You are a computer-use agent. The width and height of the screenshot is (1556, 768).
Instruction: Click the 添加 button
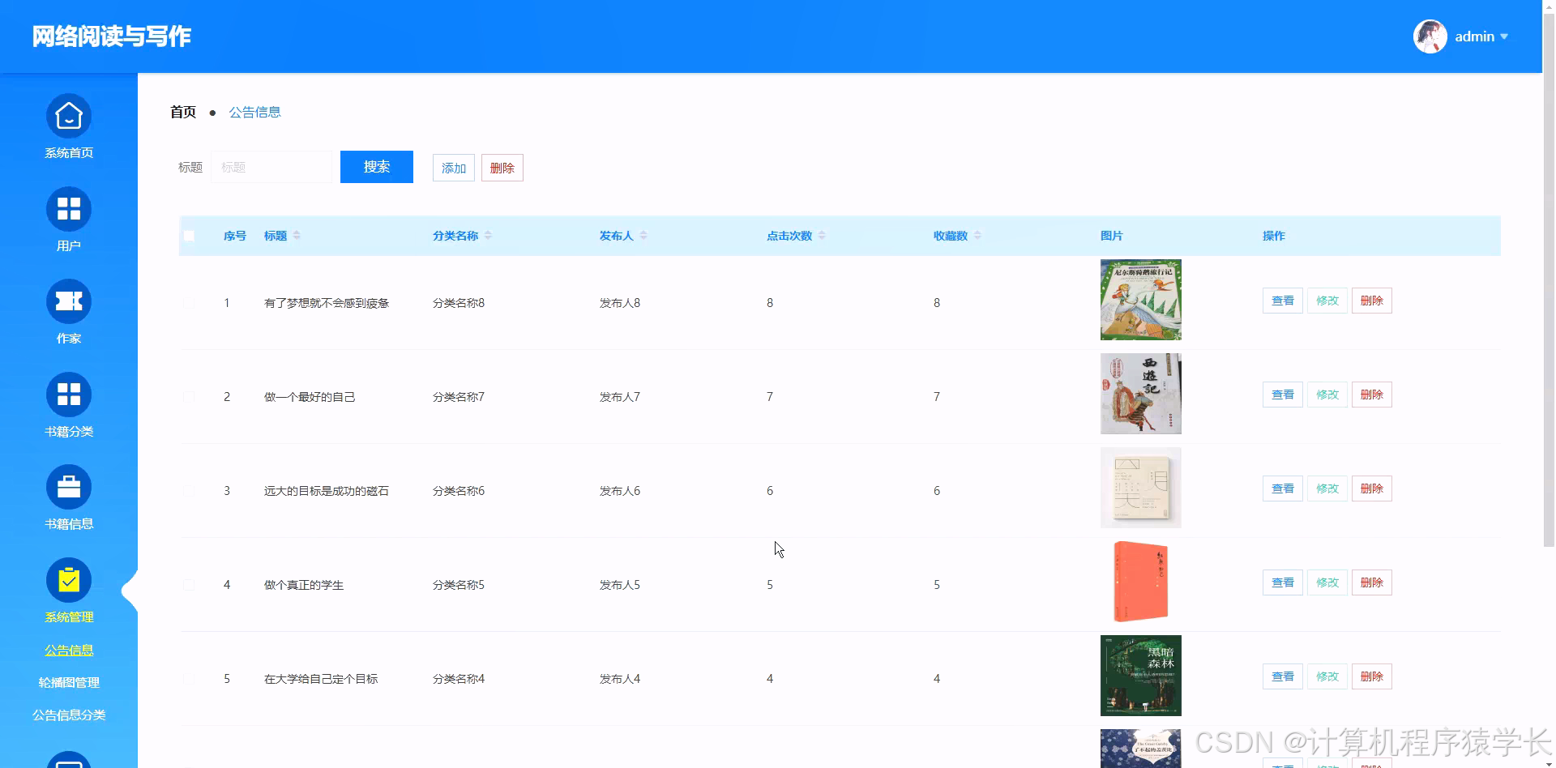pyautogui.click(x=454, y=168)
